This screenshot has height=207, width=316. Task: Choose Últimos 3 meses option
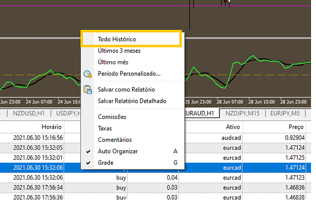132,51
